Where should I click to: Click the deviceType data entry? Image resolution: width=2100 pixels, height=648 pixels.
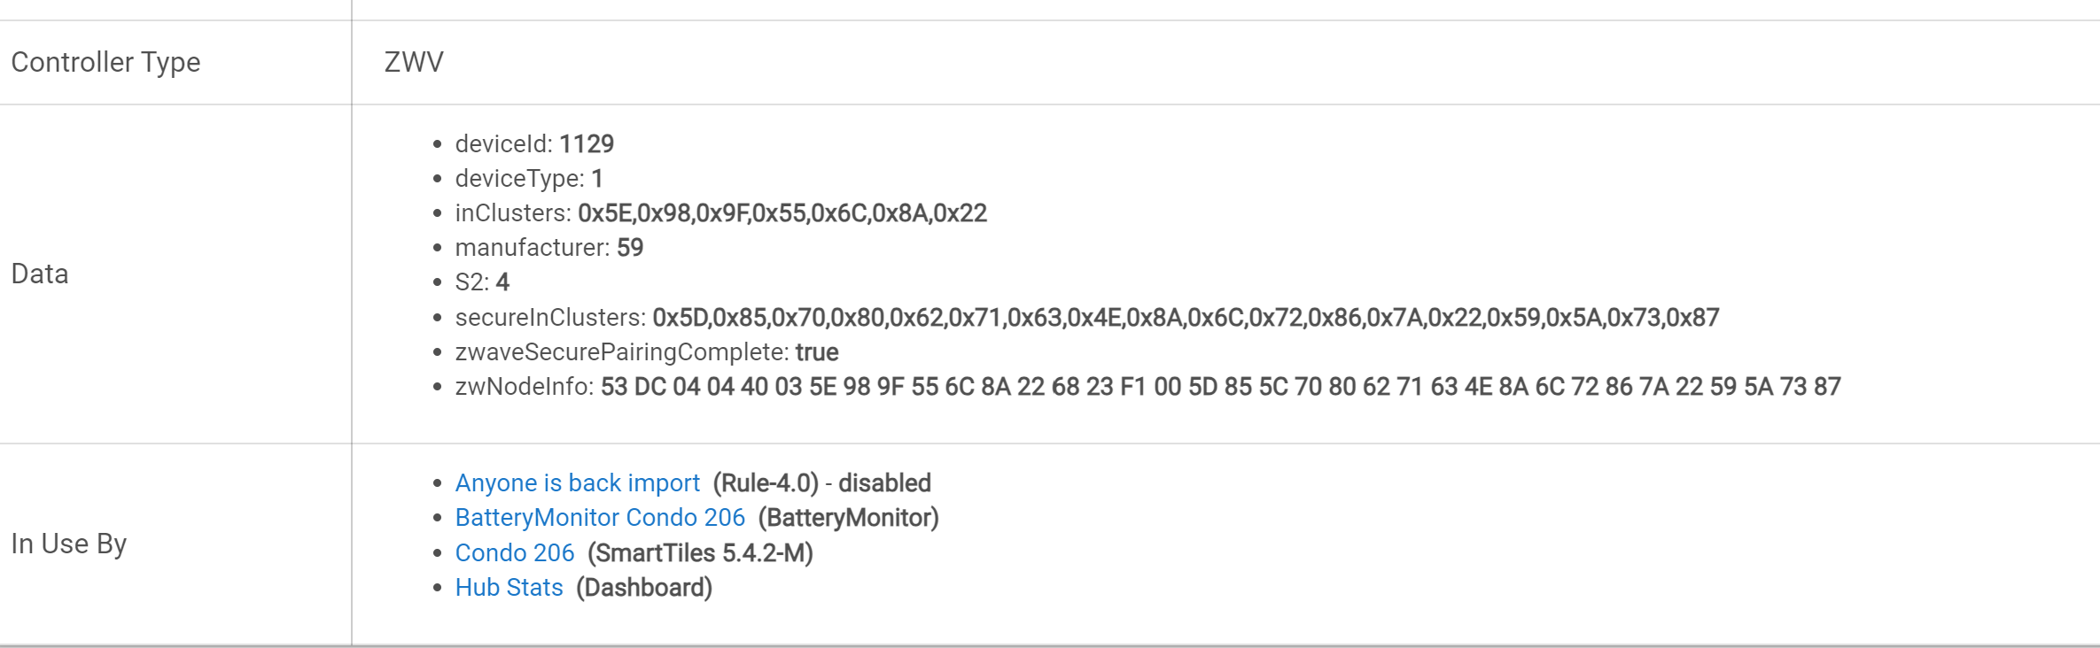click(x=529, y=179)
